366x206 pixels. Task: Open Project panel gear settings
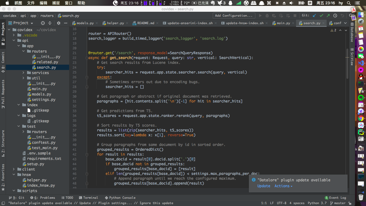[59, 23]
